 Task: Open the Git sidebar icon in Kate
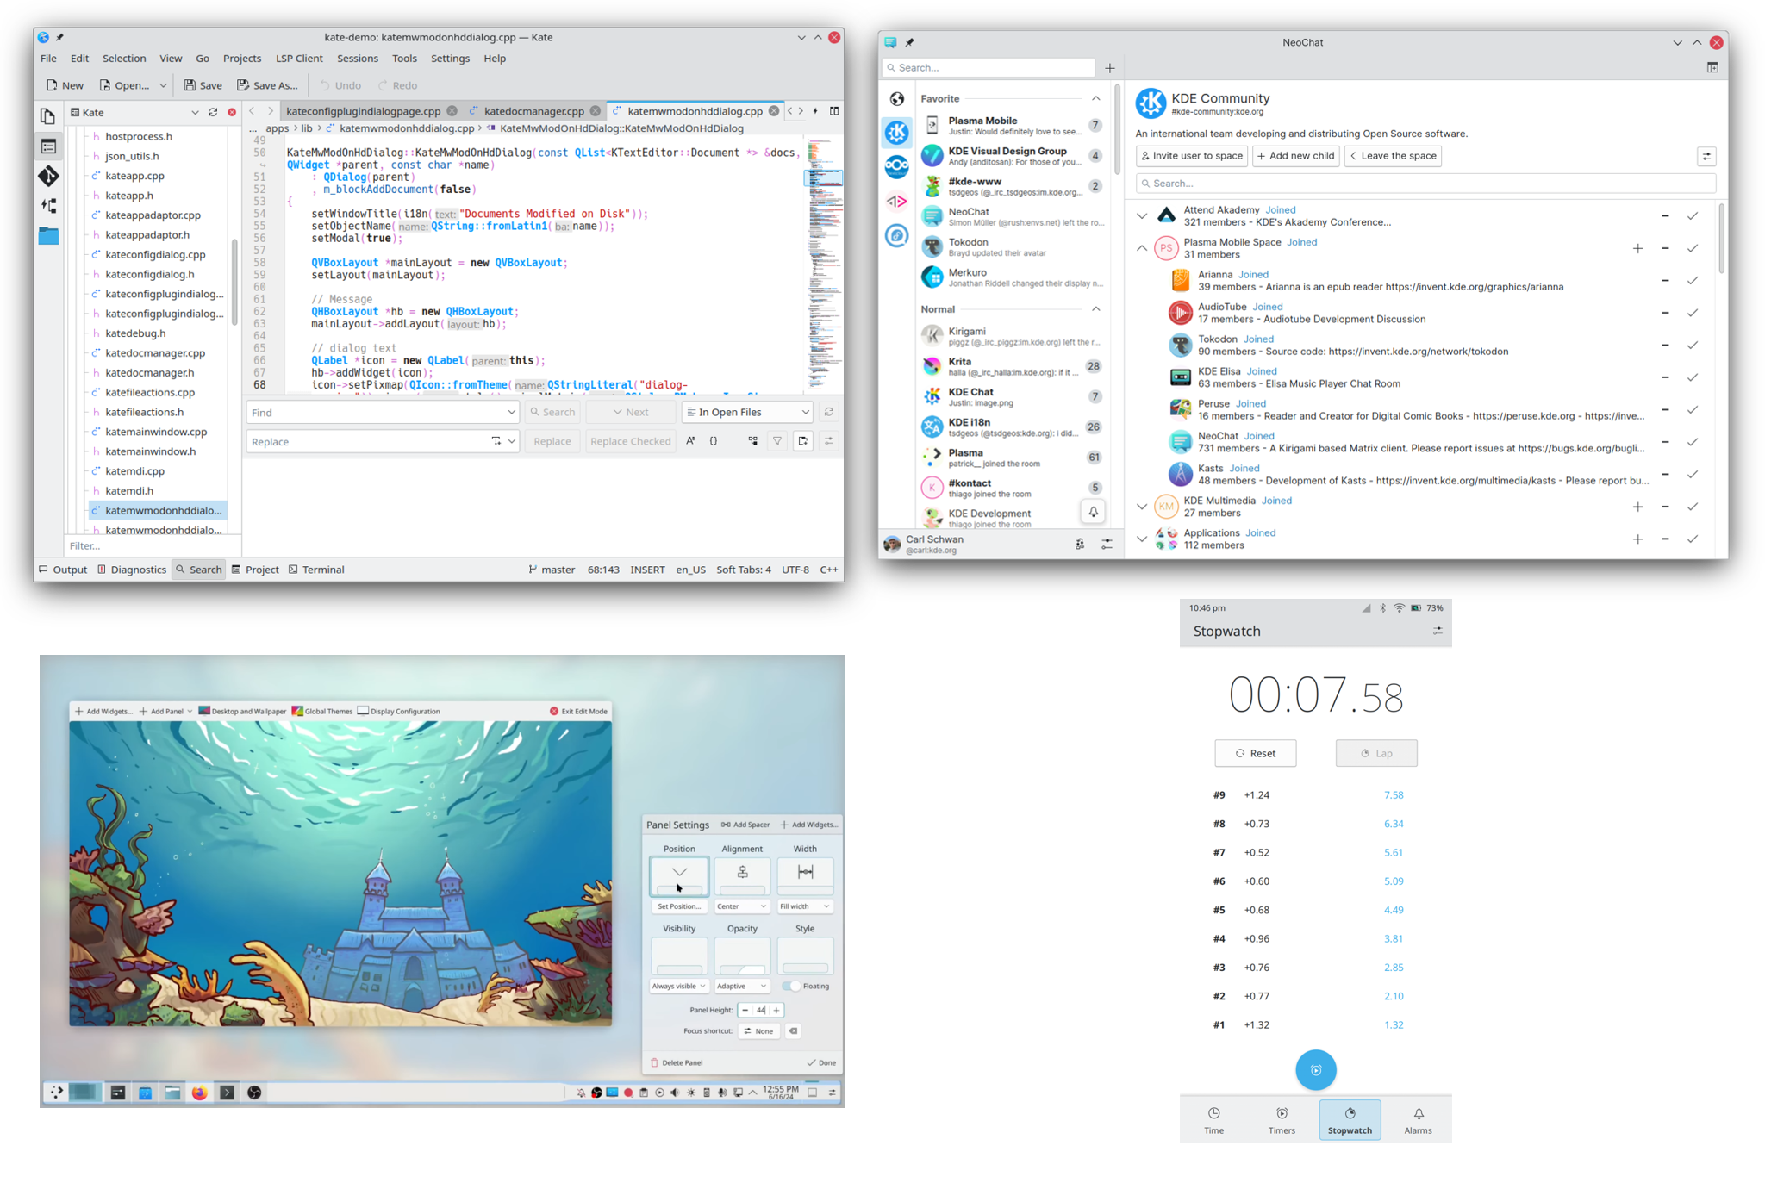click(x=48, y=176)
